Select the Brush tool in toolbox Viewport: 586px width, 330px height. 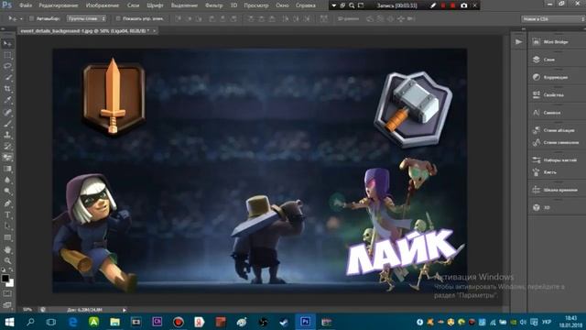[7, 124]
